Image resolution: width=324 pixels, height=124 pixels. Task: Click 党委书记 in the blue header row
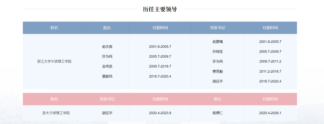tap(217, 28)
